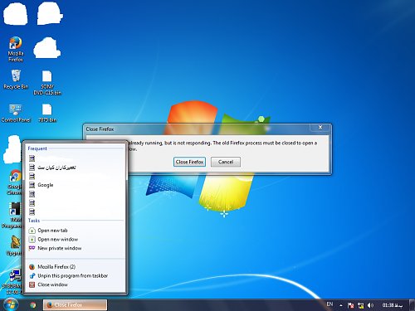
Task: Select the Google Chrome desktop shortcut
Action: [x=14, y=182]
